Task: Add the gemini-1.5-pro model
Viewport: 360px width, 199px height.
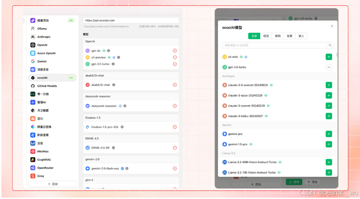Action: [329, 144]
